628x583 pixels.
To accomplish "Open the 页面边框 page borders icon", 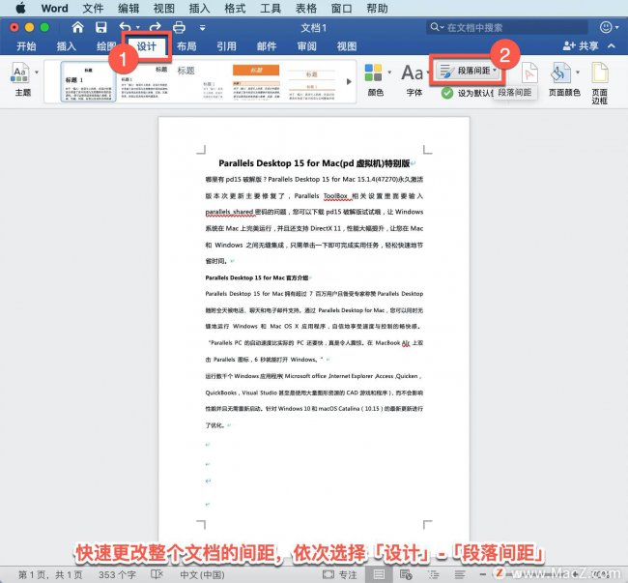I will (600, 73).
